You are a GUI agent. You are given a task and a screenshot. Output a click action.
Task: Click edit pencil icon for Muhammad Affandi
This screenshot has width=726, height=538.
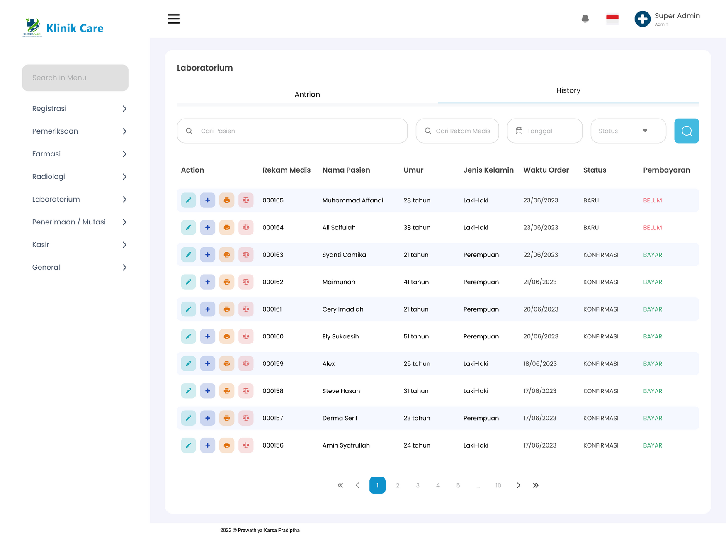188,200
